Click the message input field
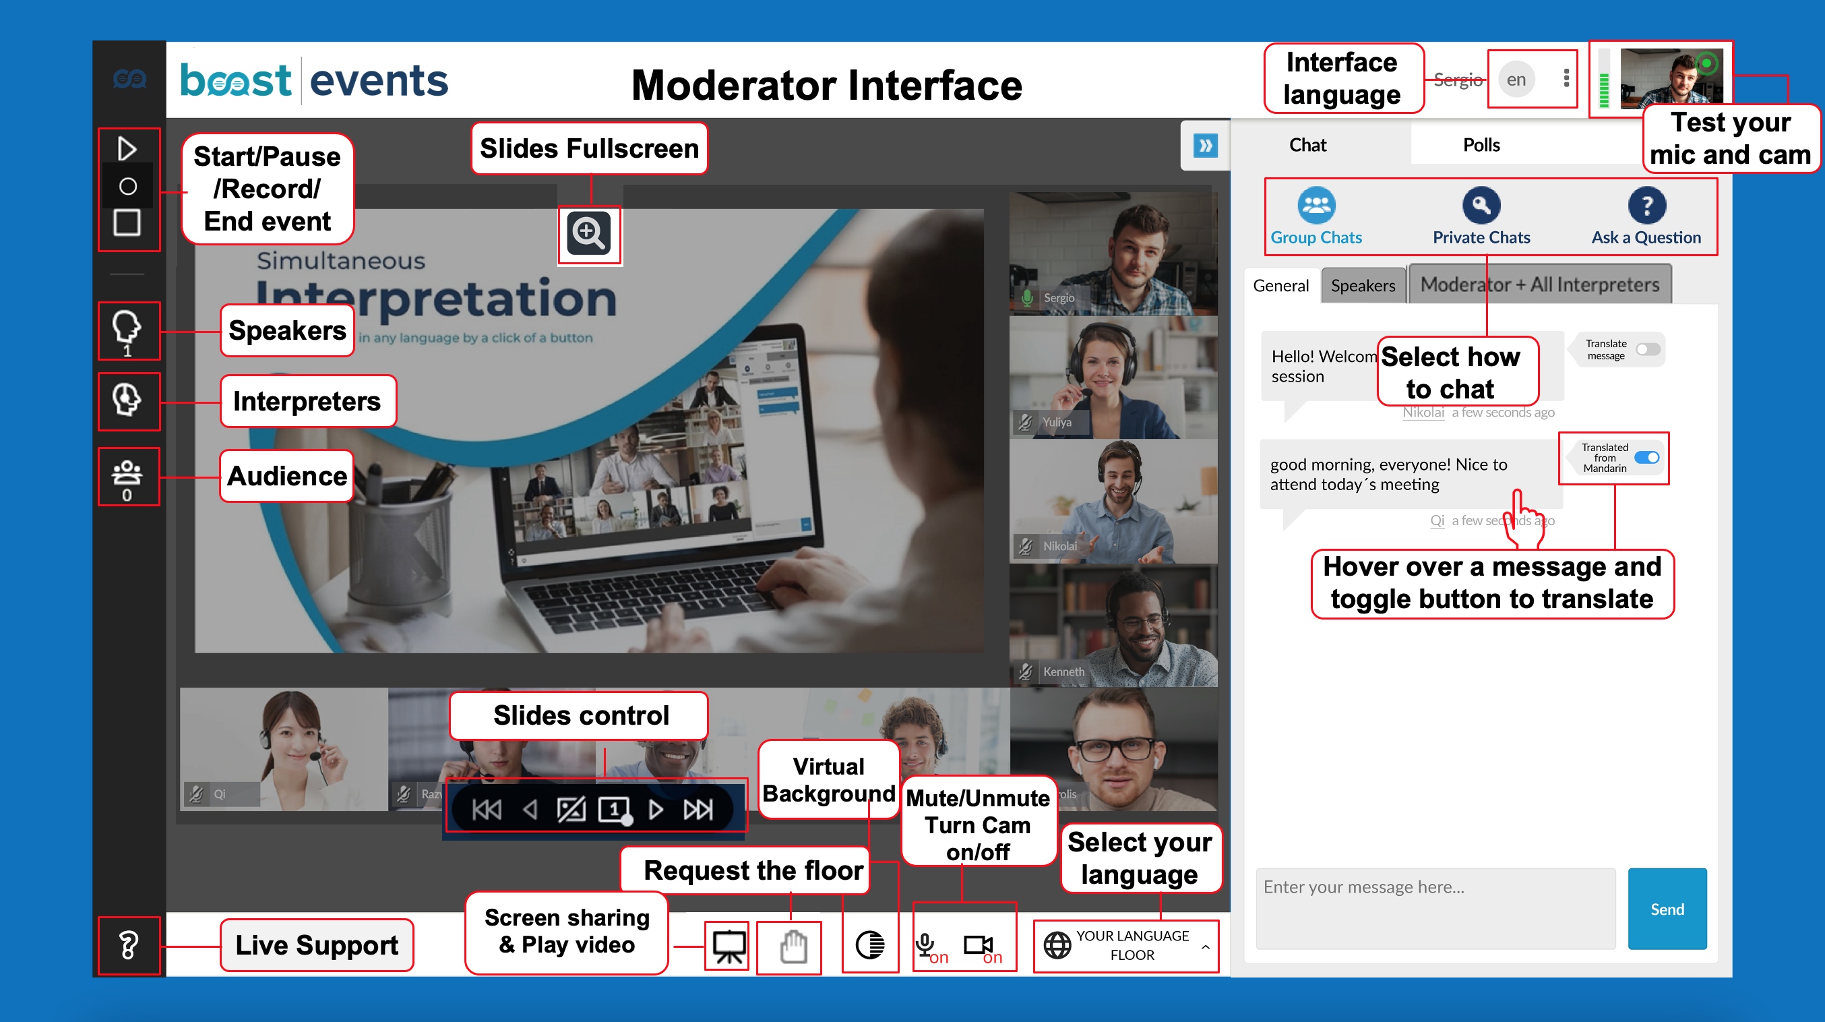 coord(1435,907)
